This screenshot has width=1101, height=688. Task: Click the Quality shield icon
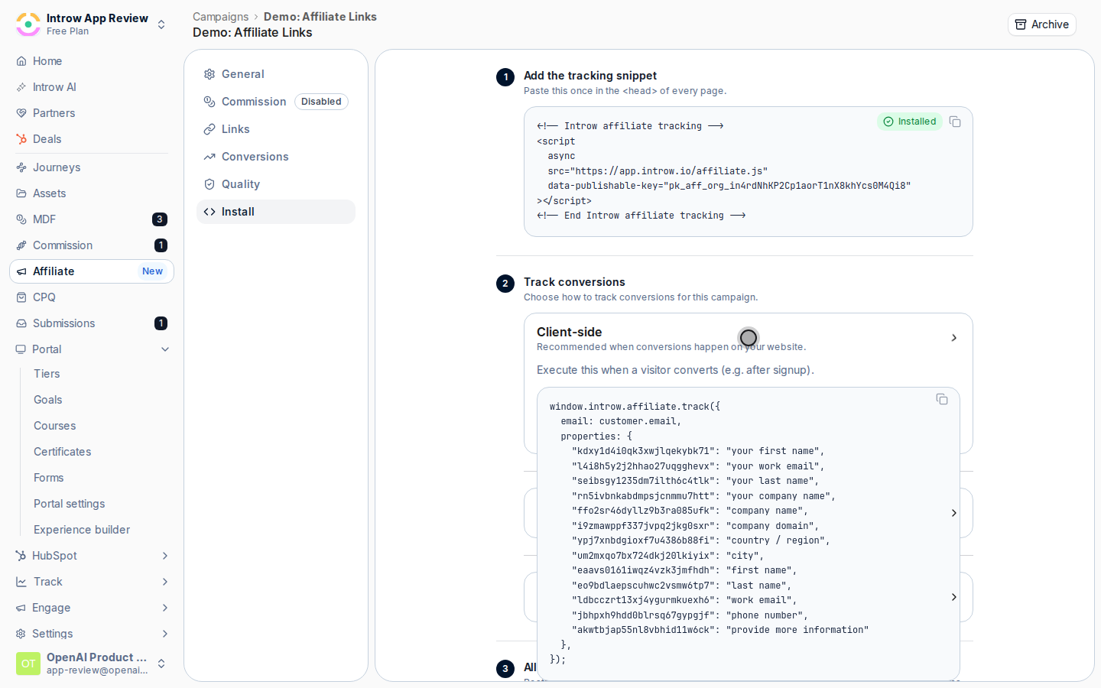click(209, 184)
